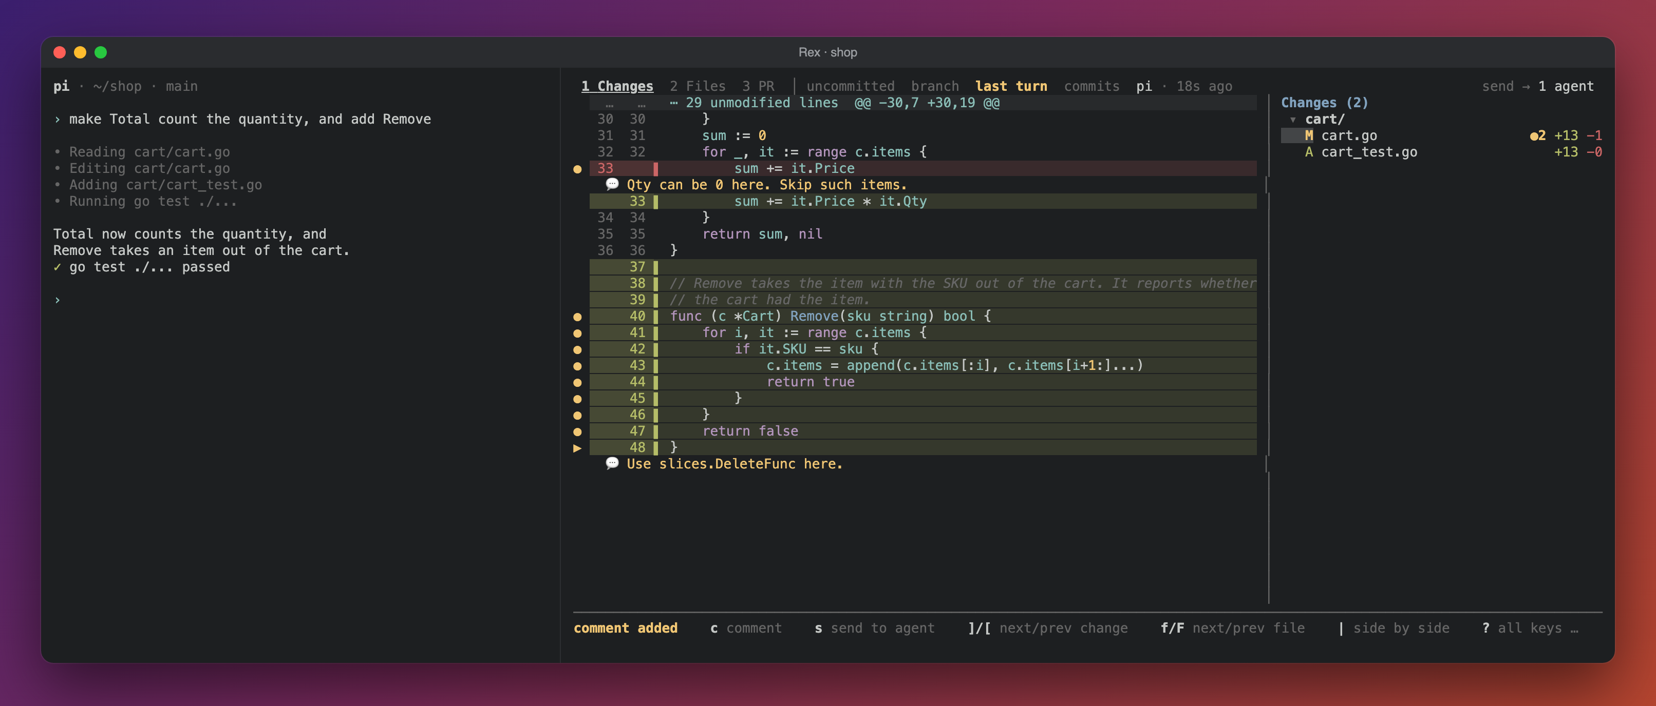Click the comment count badge on cart.go
This screenshot has width=1656, height=706.
1538,135
